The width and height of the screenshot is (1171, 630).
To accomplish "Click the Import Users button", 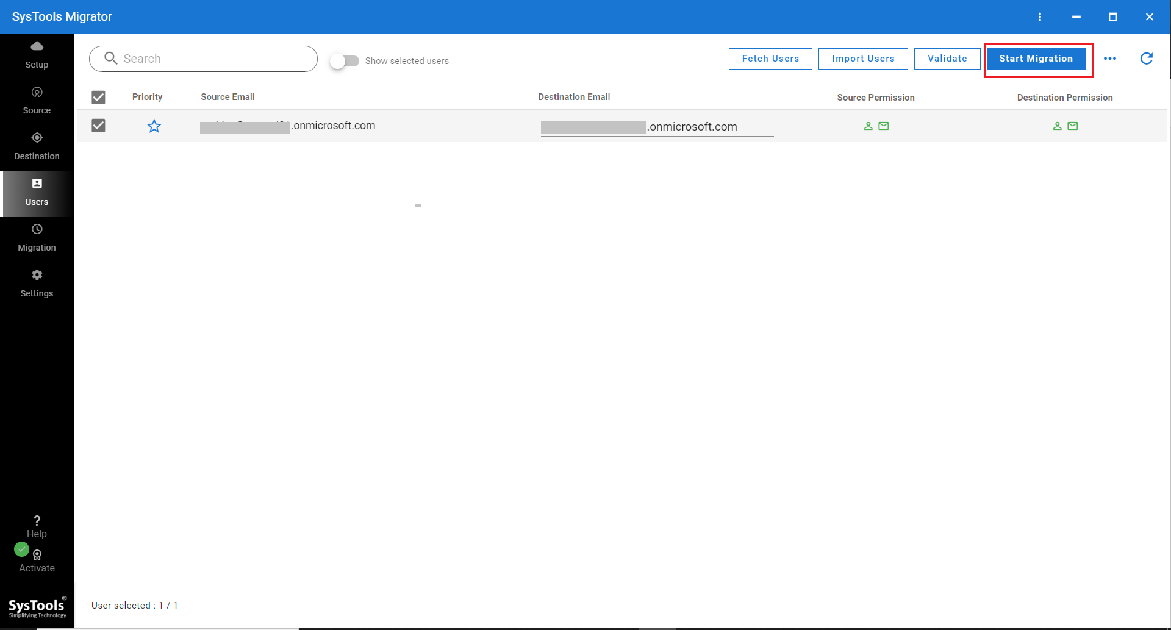I will pos(863,59).
